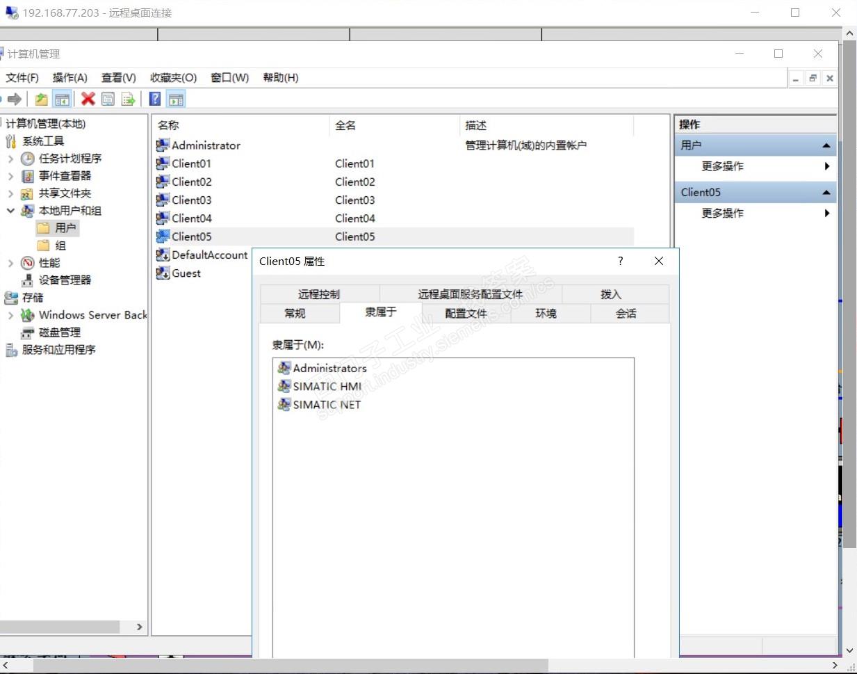Collapse the 用户 actions section
Screen dimensions: 857x674
tap(826, 145)
